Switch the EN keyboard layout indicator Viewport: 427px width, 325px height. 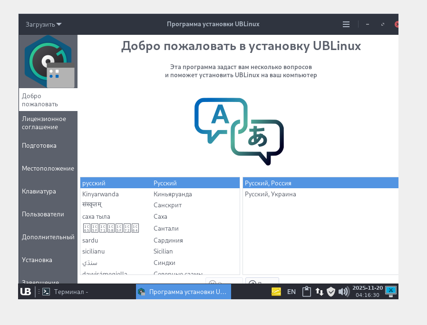[x=291, y=292]
